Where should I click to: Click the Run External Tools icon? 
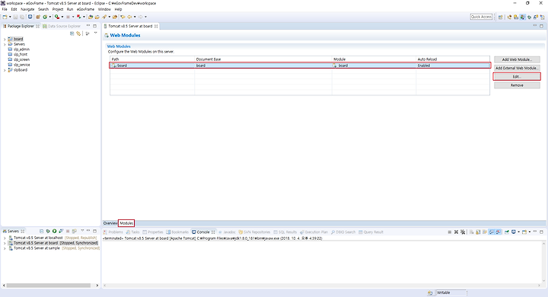[x=57, y=17]
